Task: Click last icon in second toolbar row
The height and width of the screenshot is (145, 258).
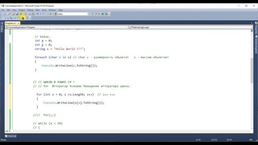Action: (x=27, y=18)
